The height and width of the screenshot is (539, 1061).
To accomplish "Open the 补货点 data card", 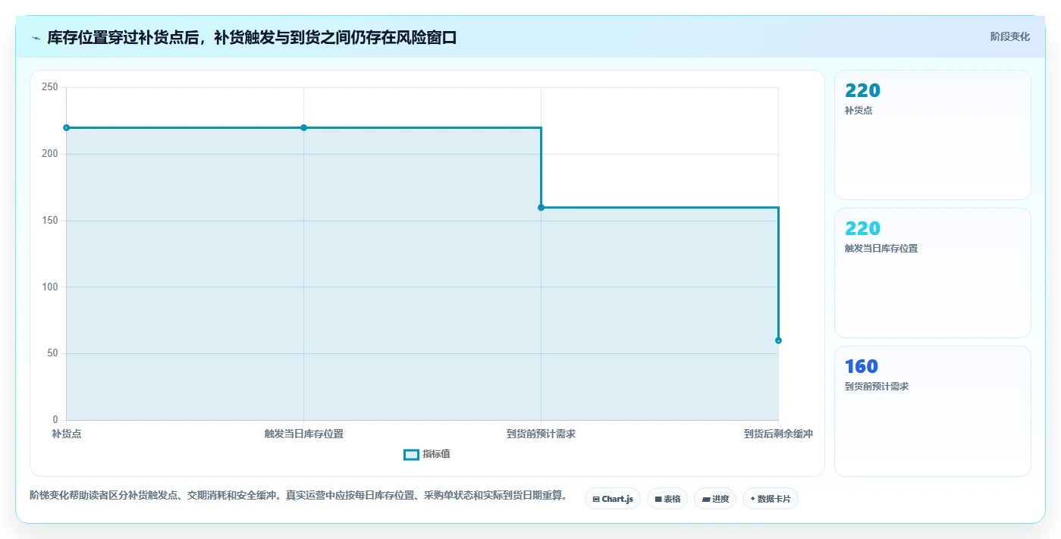I will pos(932,135).
